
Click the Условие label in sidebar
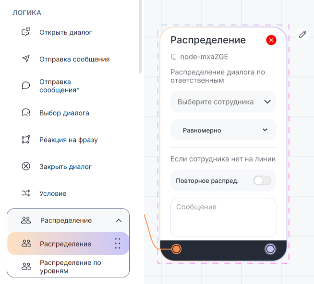coord(53,193)
